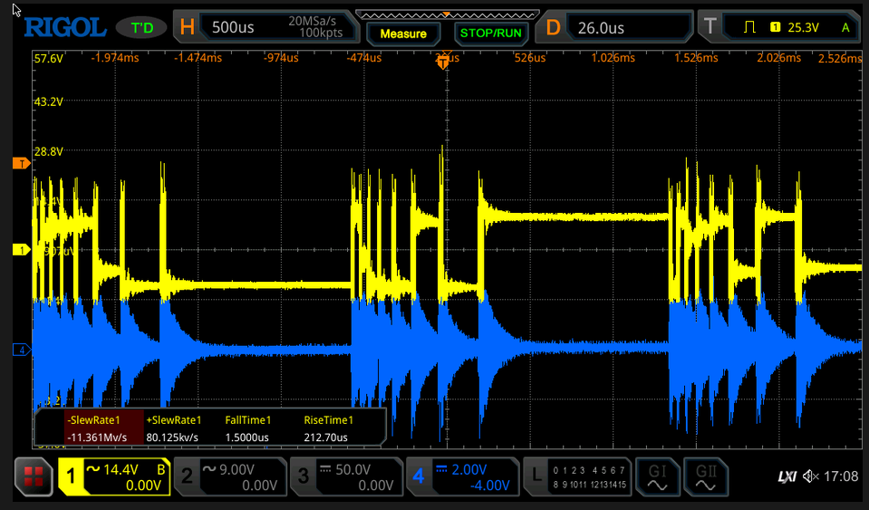869x510 pixels.
Task: Click the 43.2V vertical scale label
Action: click(x=49, y=101)
